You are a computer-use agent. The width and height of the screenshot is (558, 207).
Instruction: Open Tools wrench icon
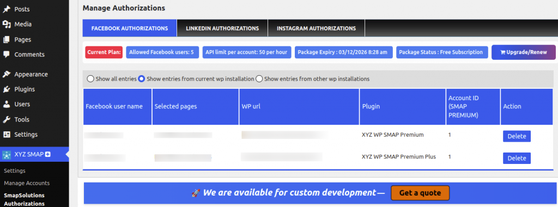tap(7, 119)
